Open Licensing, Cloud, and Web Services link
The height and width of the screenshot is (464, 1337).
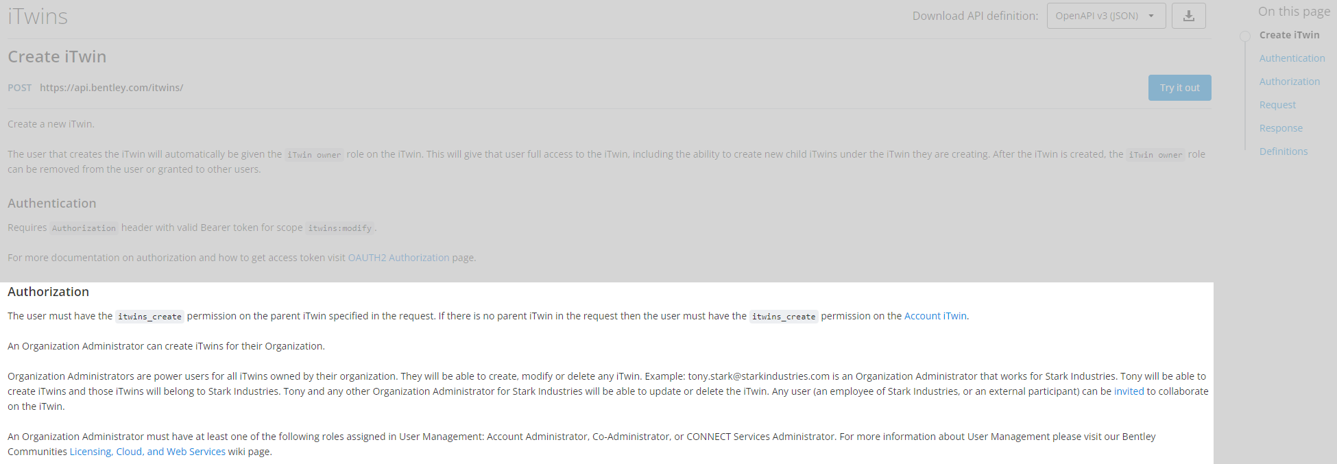(x=147, y=452)
